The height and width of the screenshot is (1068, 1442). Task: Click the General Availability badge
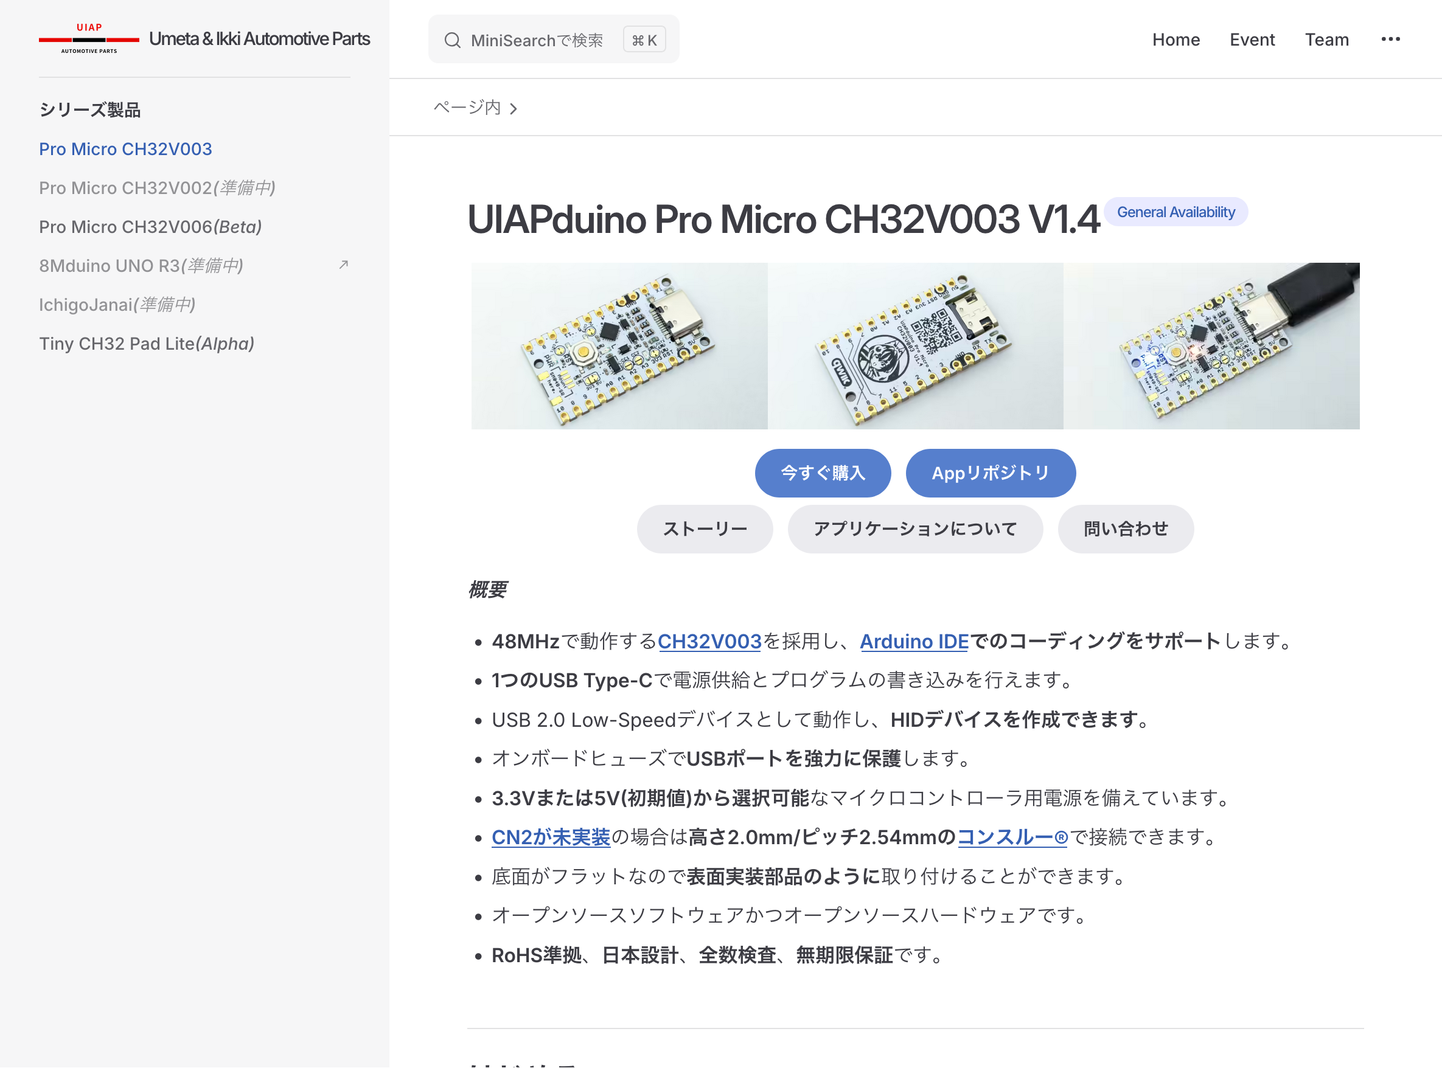click(x=1176, y=212)
